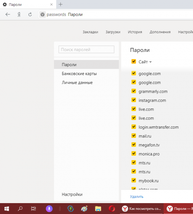Open the Настройки top tab
193x214 pixels.
pyautogui.click(x=186, y=32)
